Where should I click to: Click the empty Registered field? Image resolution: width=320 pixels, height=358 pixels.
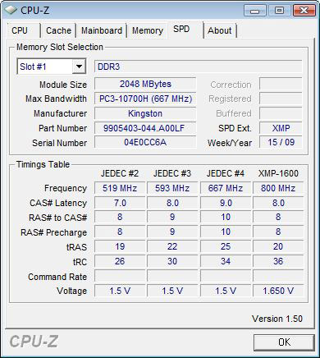[x=281, y=99]
